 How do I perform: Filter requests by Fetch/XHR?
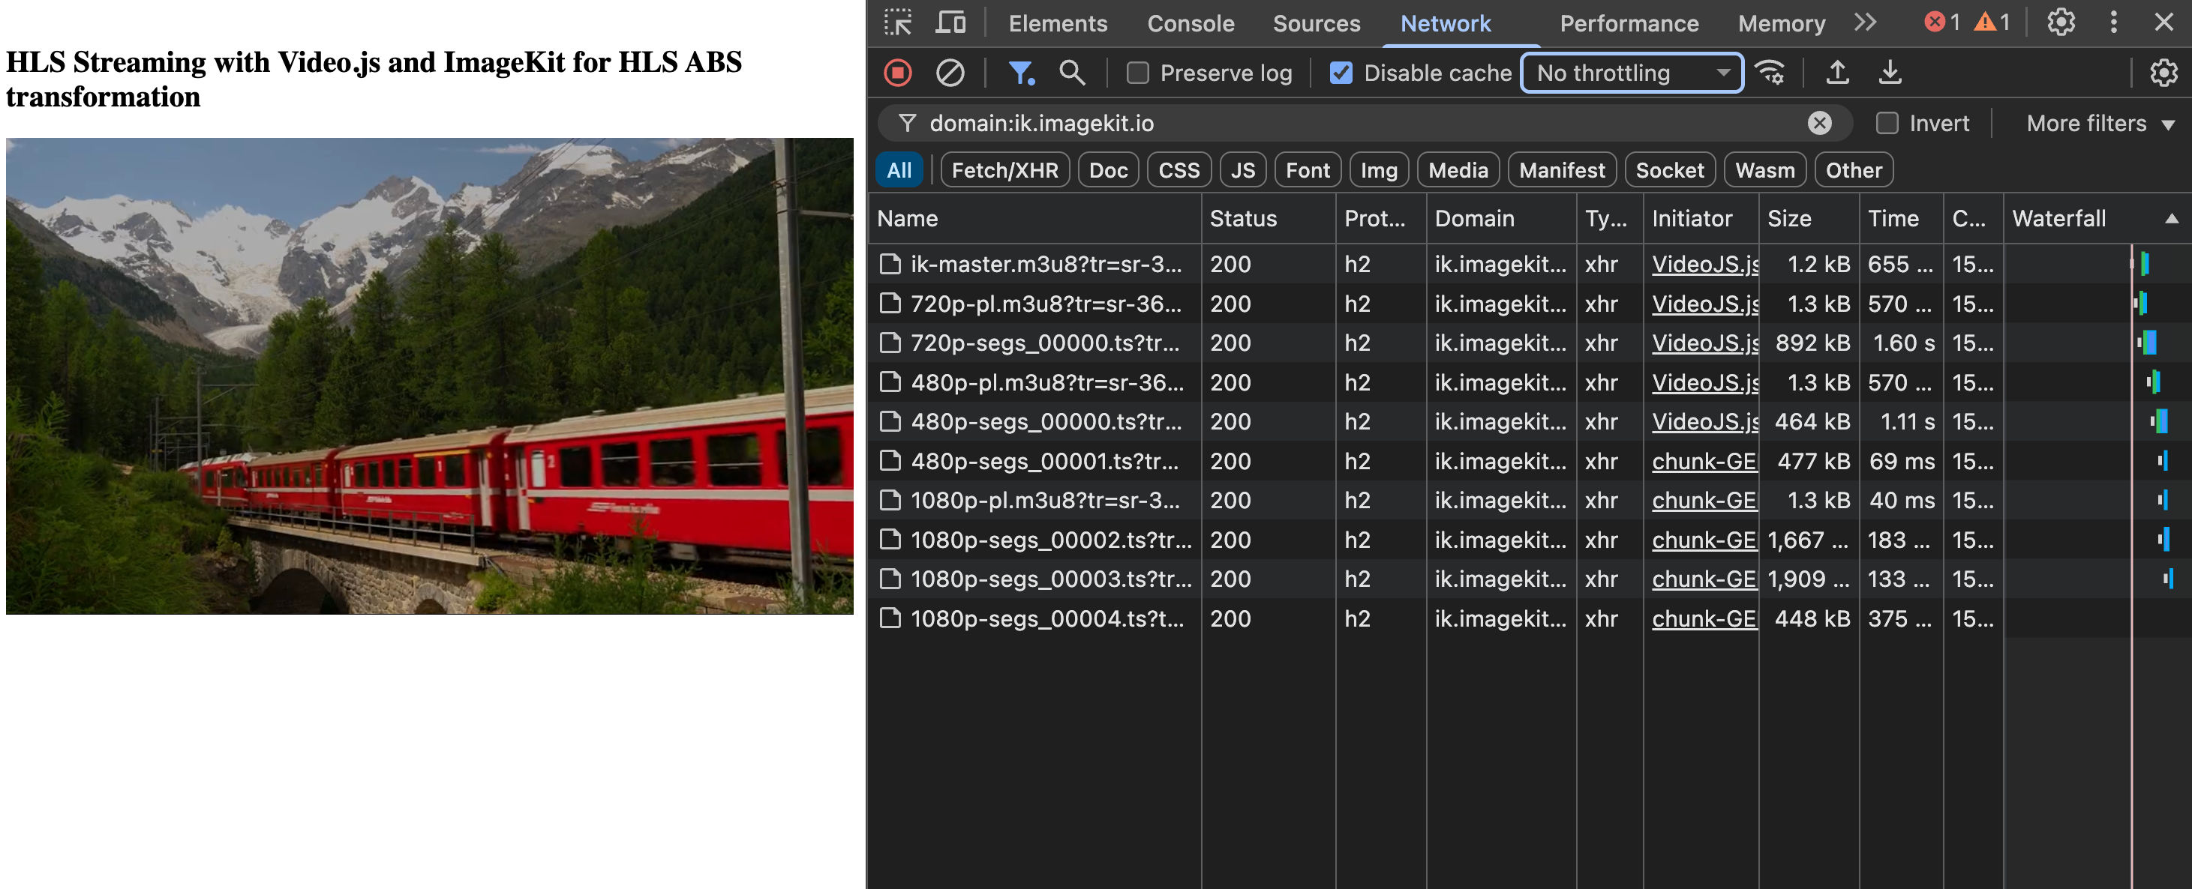click(1004, 171)
